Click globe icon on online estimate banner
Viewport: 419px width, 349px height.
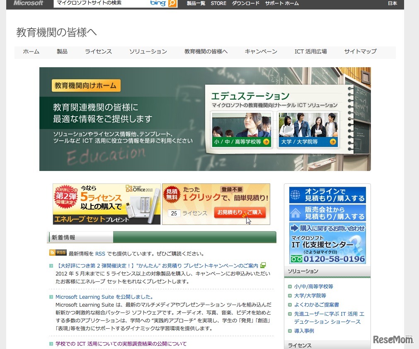(x=295, y=195)
